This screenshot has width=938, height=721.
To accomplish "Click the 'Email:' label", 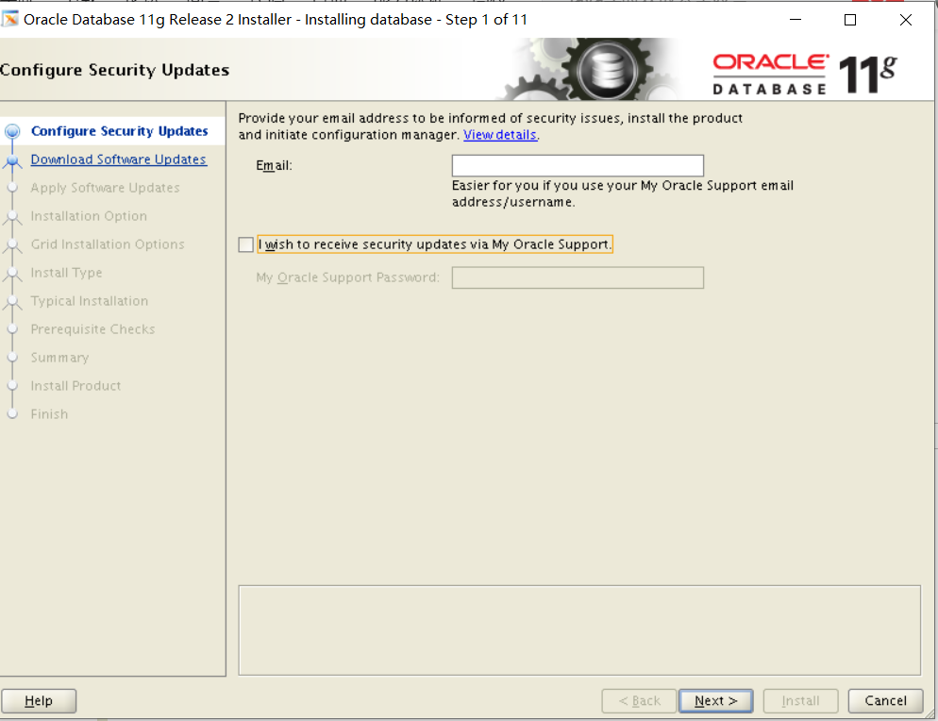I will point(274,165).
